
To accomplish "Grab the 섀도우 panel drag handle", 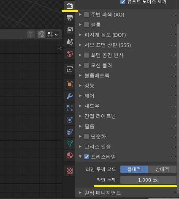I will [x=174, y=106].
